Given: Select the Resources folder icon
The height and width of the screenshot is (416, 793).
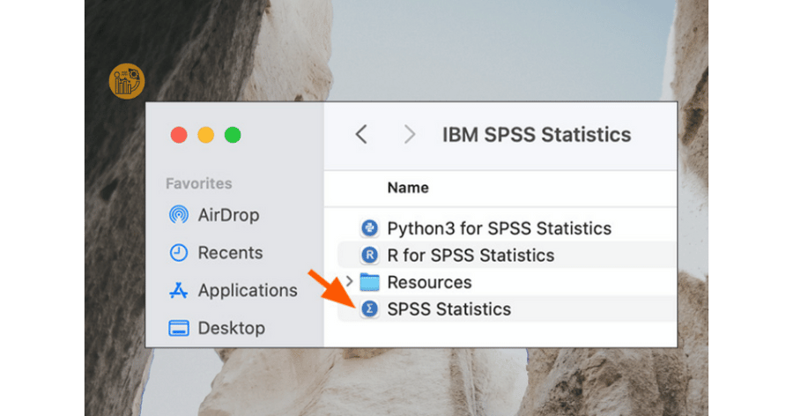Looking at the screenshot, I should pyautogui.click(x=370, y=282).
